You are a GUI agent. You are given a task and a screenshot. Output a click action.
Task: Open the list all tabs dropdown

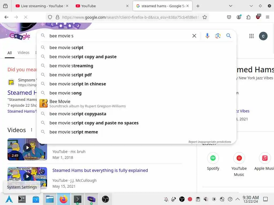pyautogui.click(x=231, y=6)
